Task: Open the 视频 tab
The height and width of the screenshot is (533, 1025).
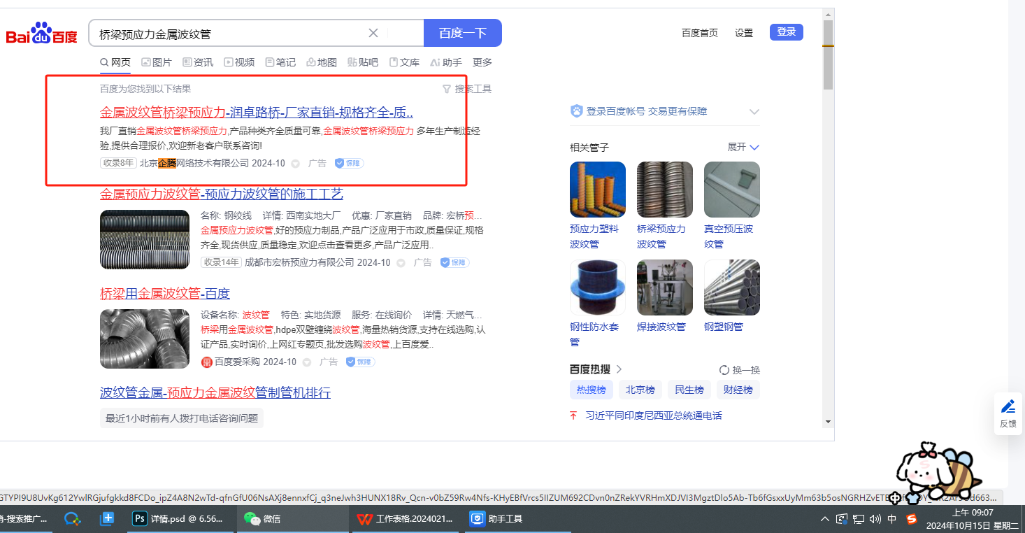Action: (x=239, y=62)
